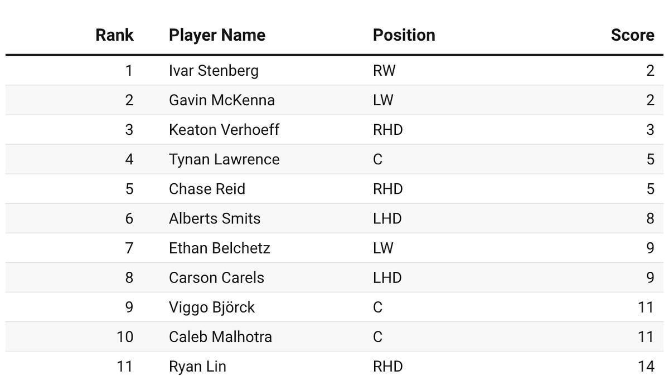Select player name Gavin McKenna
Screen dimensions: 669x376
pos(221,100)
